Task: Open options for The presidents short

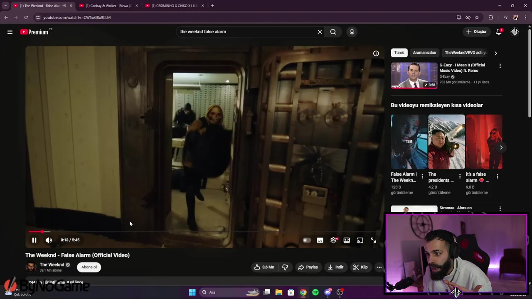Action: 460,176
